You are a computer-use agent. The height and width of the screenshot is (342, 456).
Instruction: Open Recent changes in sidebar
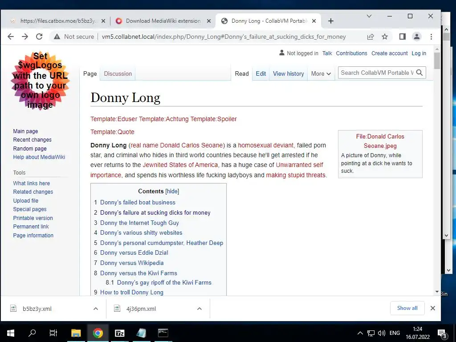tap(32, 139)
